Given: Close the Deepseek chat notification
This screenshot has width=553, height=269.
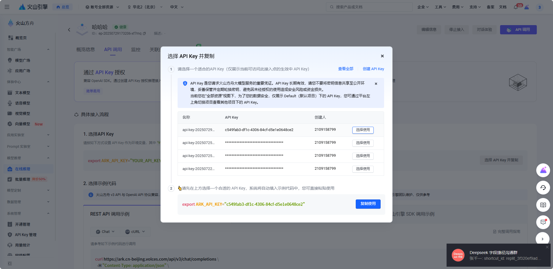Looking at the screenshot, I should (547, 247).
